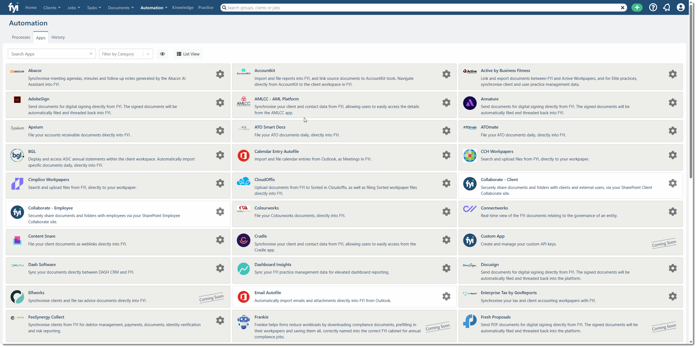Click the Dashboard Insights logo

coord(243,269)
